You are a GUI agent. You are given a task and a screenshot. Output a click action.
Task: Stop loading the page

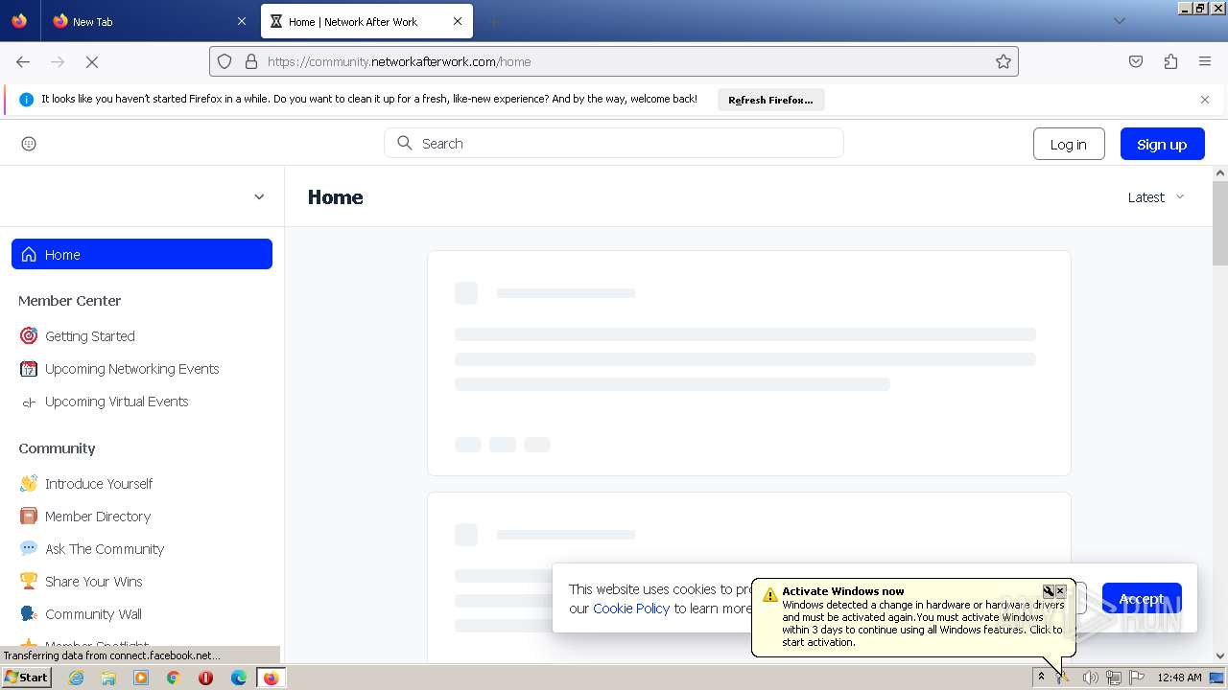tap(92, 61)
